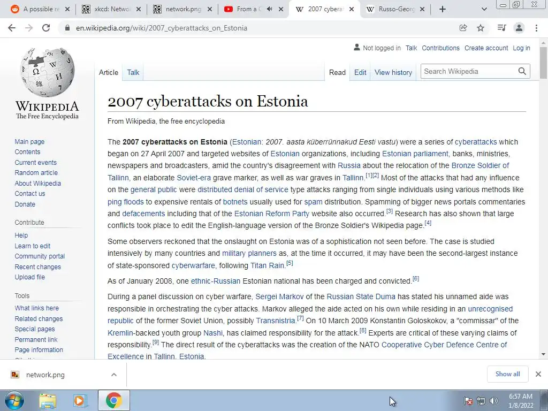Mute the YouTube tab speaker icon
Viewport: 548px width, 411px height.
(269, 9)
